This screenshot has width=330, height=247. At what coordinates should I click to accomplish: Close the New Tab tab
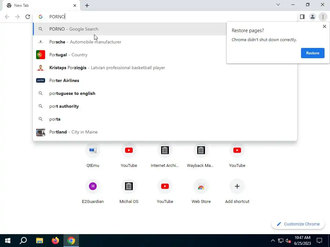(75, 5)
